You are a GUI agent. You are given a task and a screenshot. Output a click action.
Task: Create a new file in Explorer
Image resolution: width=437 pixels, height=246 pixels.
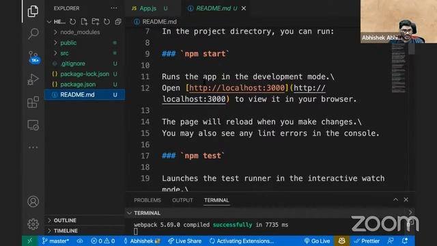click(x=84, y=21)
